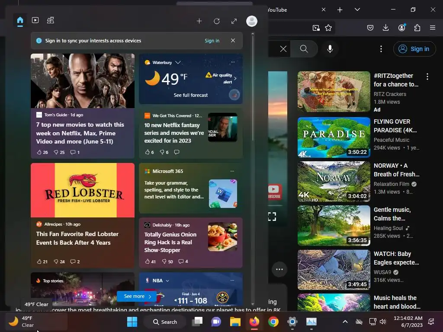Open Firefox account icon
The width and height of the screenshot is (443, 332).
point(401,28)
